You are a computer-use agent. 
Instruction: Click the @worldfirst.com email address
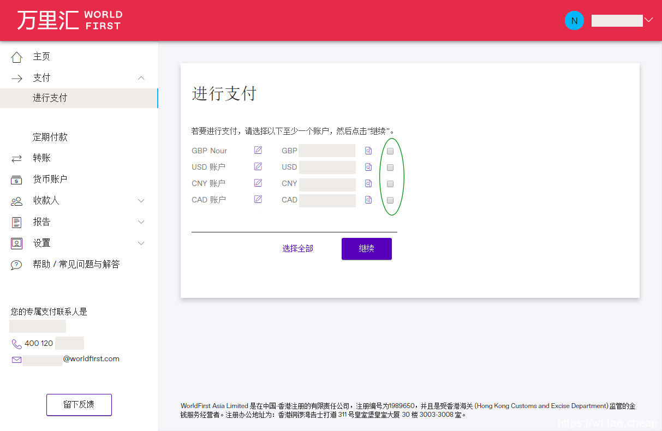pos(91,359)
